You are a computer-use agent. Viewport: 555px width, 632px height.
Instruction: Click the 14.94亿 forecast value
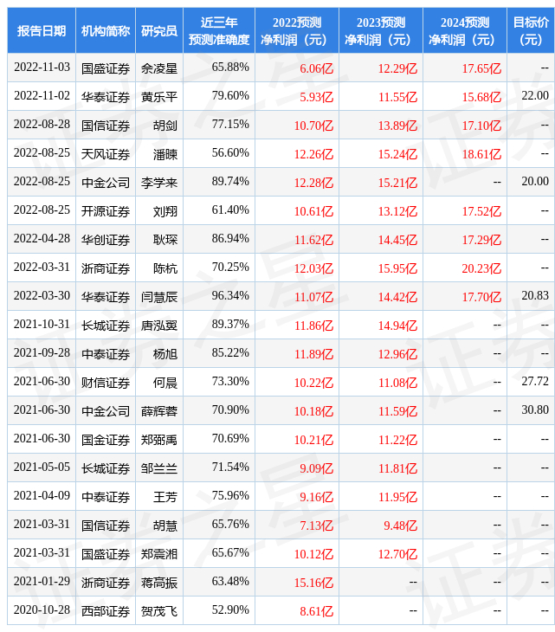[x=397, y=326]
